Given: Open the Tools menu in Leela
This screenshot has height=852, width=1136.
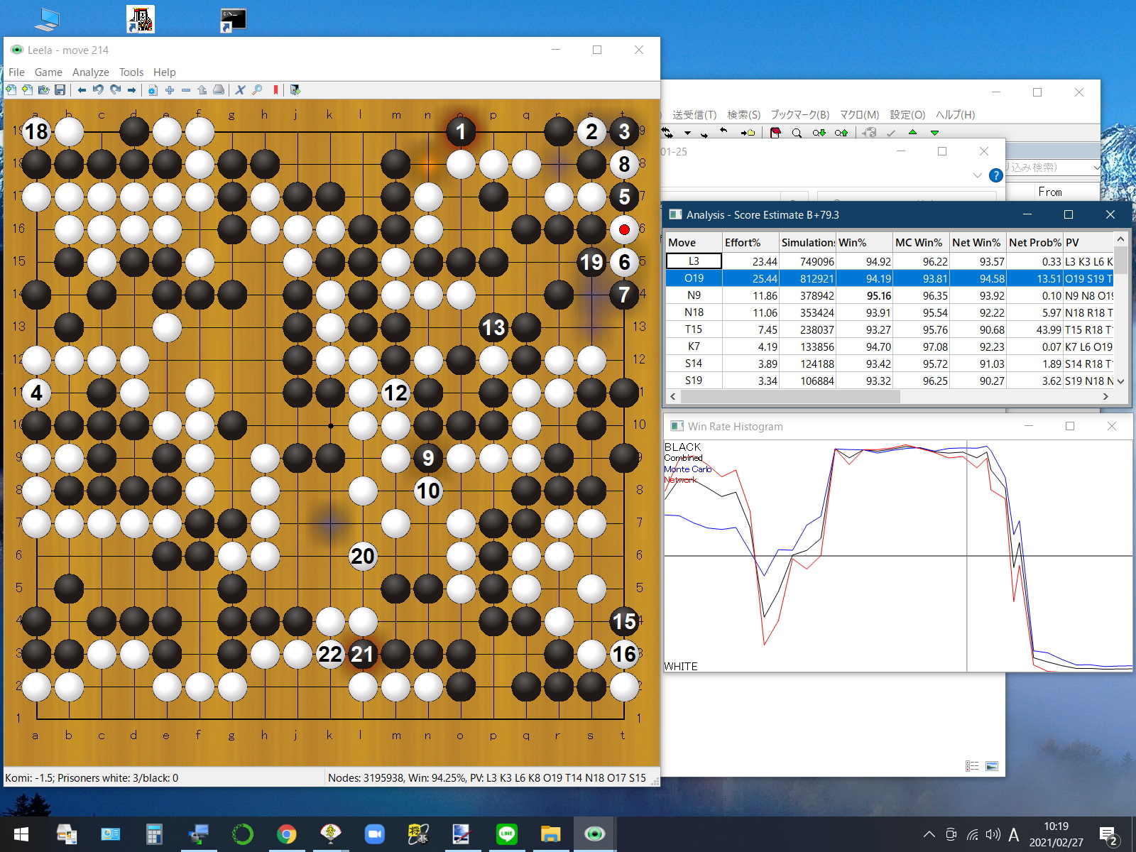Looking at the screenshot, I should pos(131,72).
